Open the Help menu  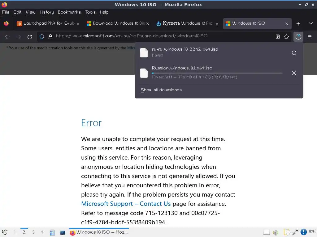(x=104, y=12)
